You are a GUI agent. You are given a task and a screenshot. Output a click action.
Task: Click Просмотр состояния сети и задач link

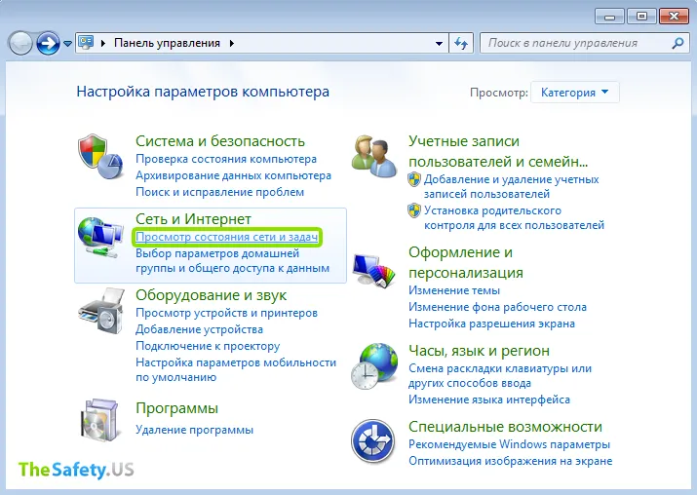[227, 238]
